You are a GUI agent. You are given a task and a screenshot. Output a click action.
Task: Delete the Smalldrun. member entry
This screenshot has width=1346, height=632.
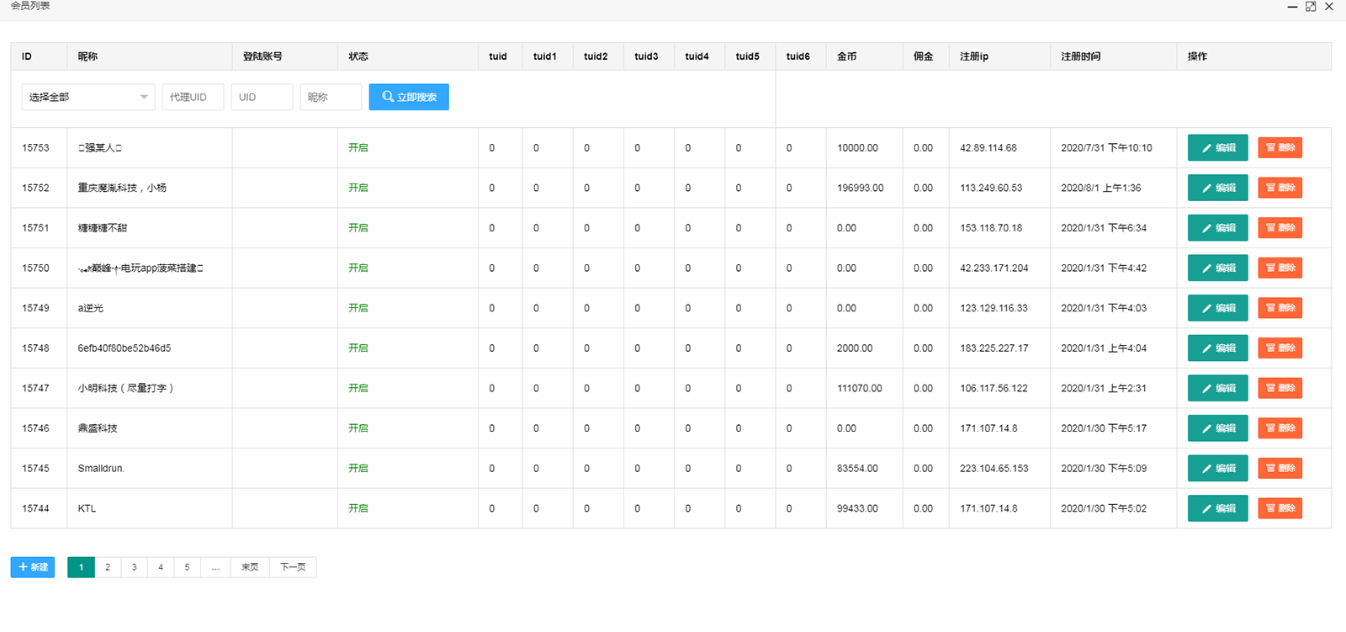click(1280, 468)
